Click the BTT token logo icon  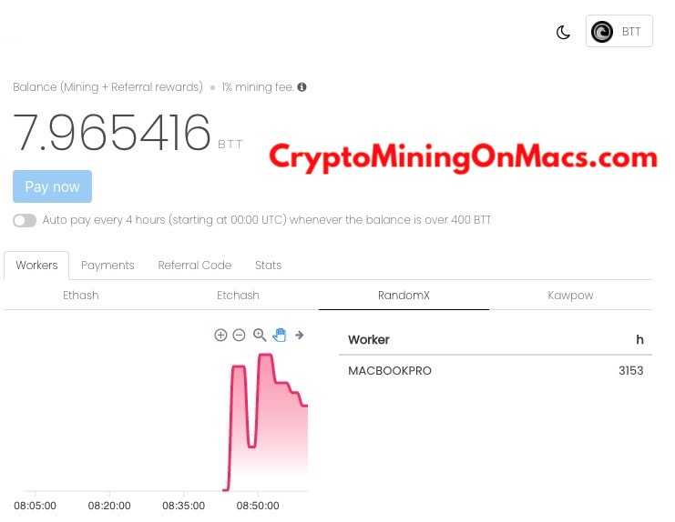pyautogui.click(x=602, y=32)
